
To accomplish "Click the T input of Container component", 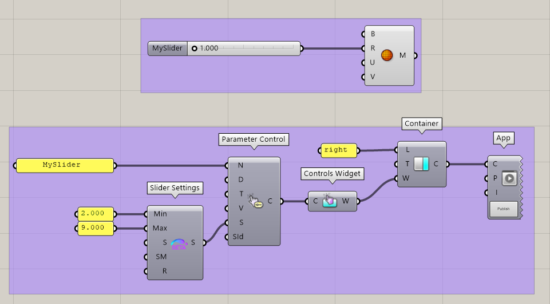I will click(407, 164).
